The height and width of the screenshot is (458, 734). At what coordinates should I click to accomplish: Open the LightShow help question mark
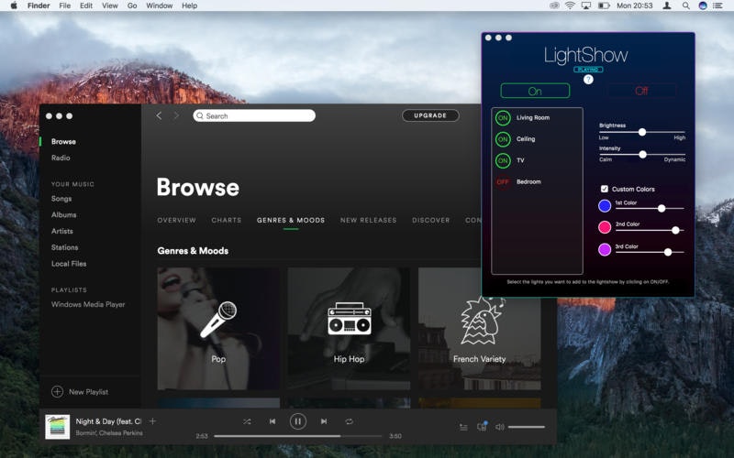tap(588, 80)
